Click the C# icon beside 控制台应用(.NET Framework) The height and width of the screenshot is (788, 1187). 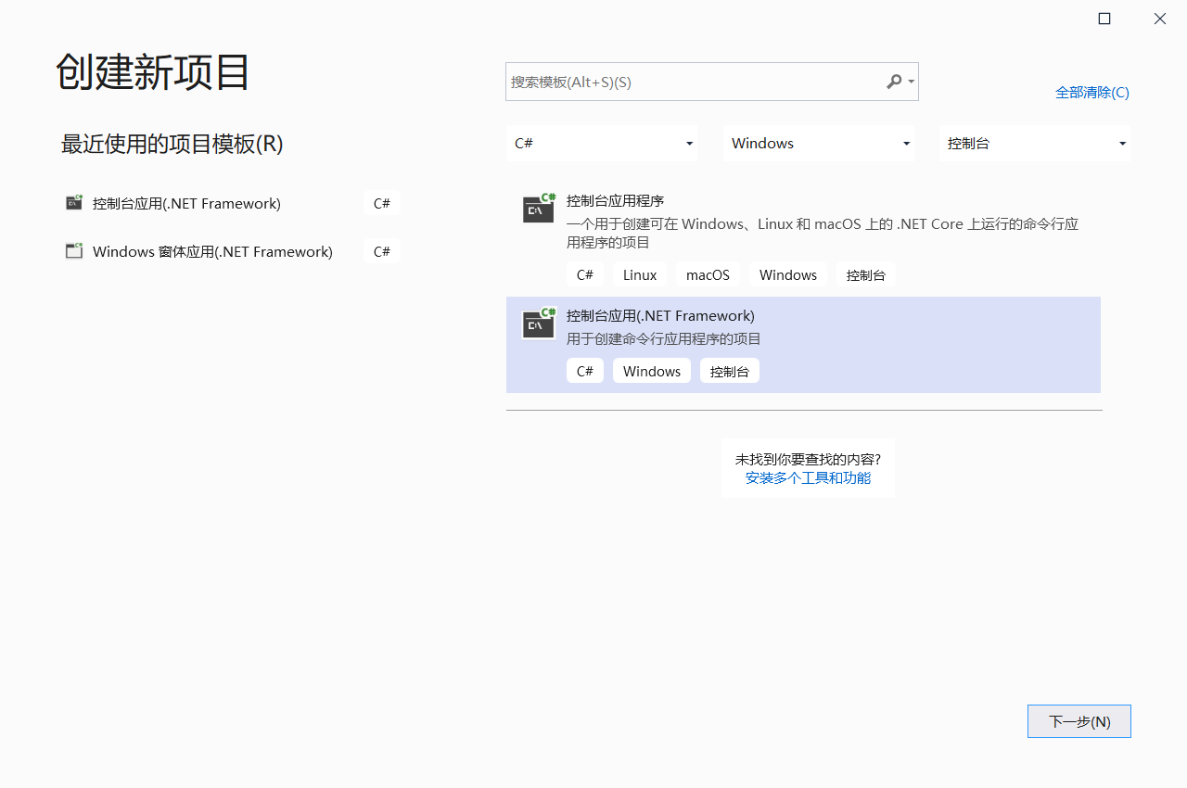click(382, 202)
